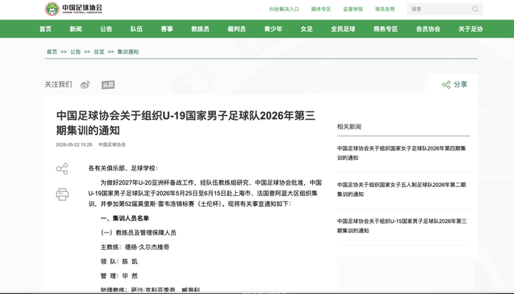Viewport: 514px width, 294px height.
Task: Open the Toutiao follow icon
Action: click(x=108, y=85)
